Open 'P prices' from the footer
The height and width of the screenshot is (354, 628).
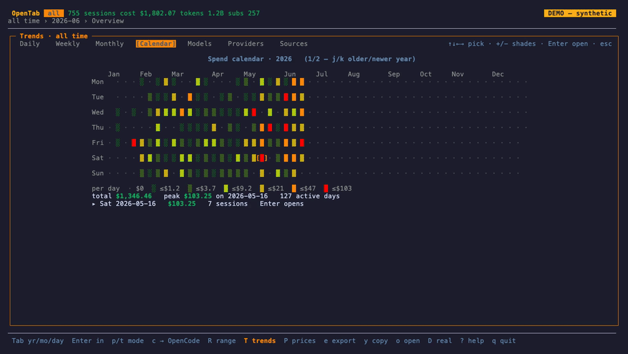pos(300,341)
